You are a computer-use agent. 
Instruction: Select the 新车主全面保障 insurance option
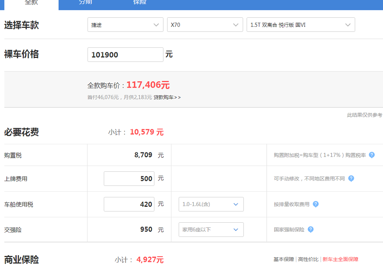340,259
